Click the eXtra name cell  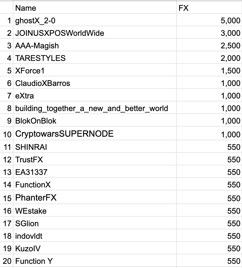(95, 95)
